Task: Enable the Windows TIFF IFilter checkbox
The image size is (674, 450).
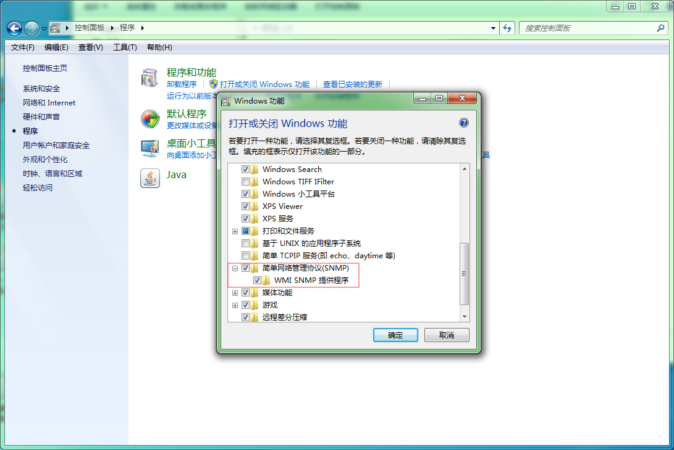Action: (x=246, y=182)
